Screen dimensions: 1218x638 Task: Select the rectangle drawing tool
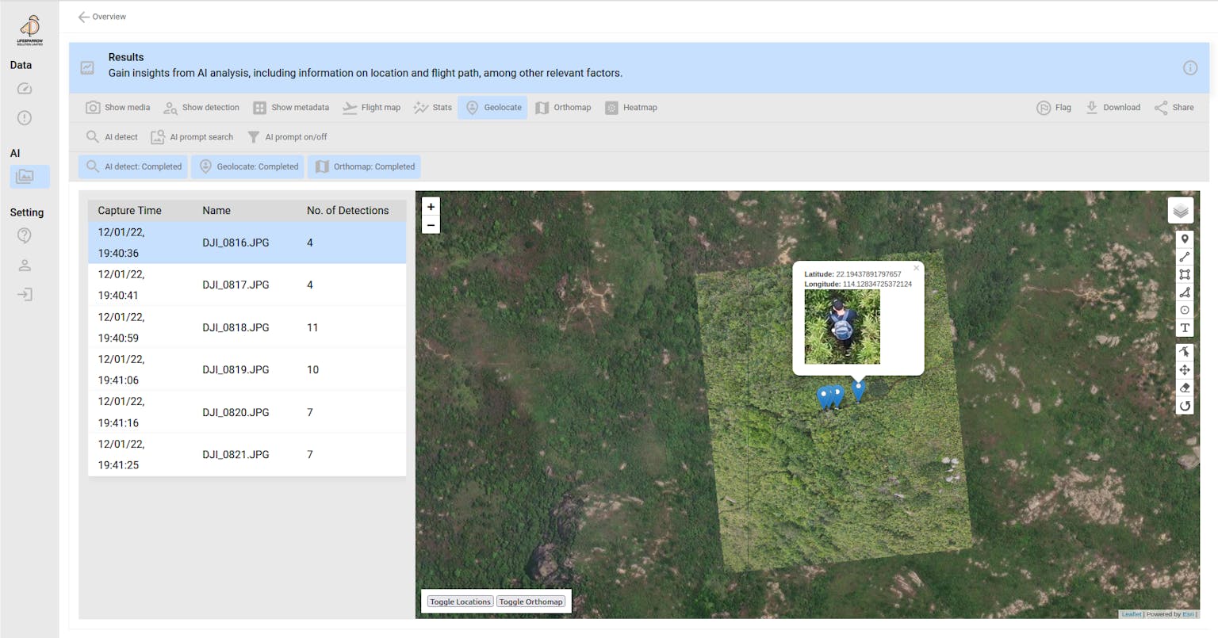(1185, 274)
